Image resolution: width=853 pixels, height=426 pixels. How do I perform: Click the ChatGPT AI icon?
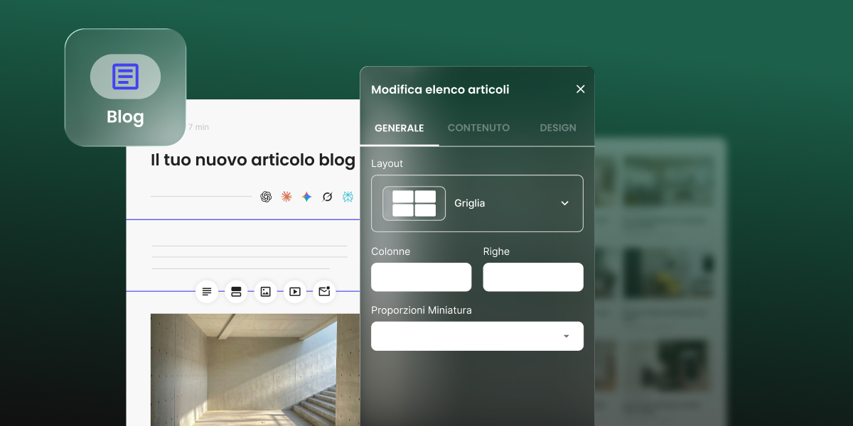[x=266, y=197]
